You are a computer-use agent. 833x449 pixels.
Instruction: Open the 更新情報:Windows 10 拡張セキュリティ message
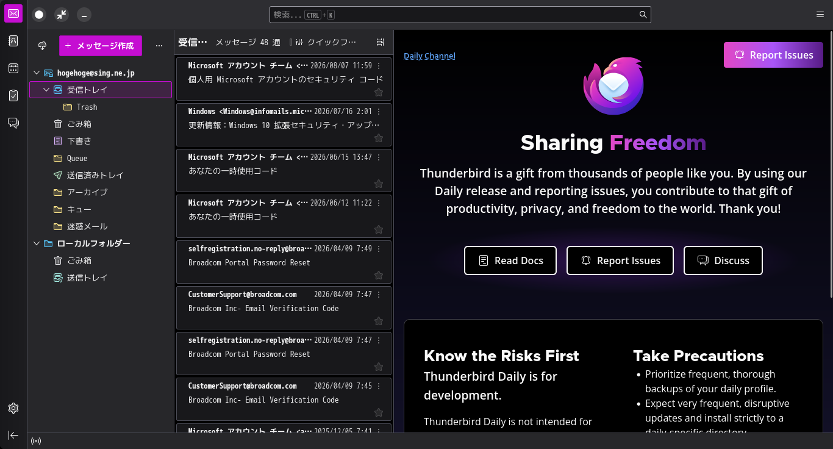click(284, 124)
